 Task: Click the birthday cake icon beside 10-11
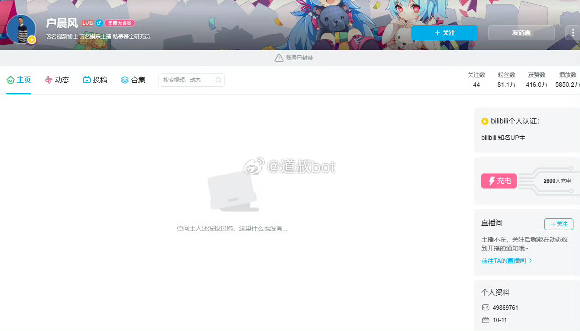(485, 320)
